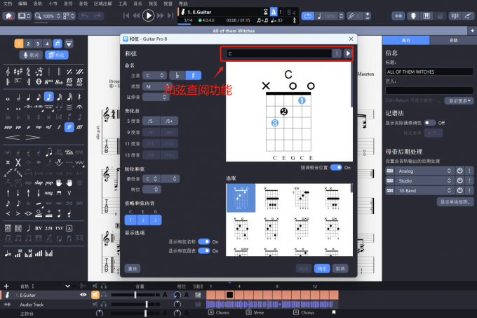This screenshot has height=318, width=477.
Task: Open the fretboard view icon
Action: (413, 16)
